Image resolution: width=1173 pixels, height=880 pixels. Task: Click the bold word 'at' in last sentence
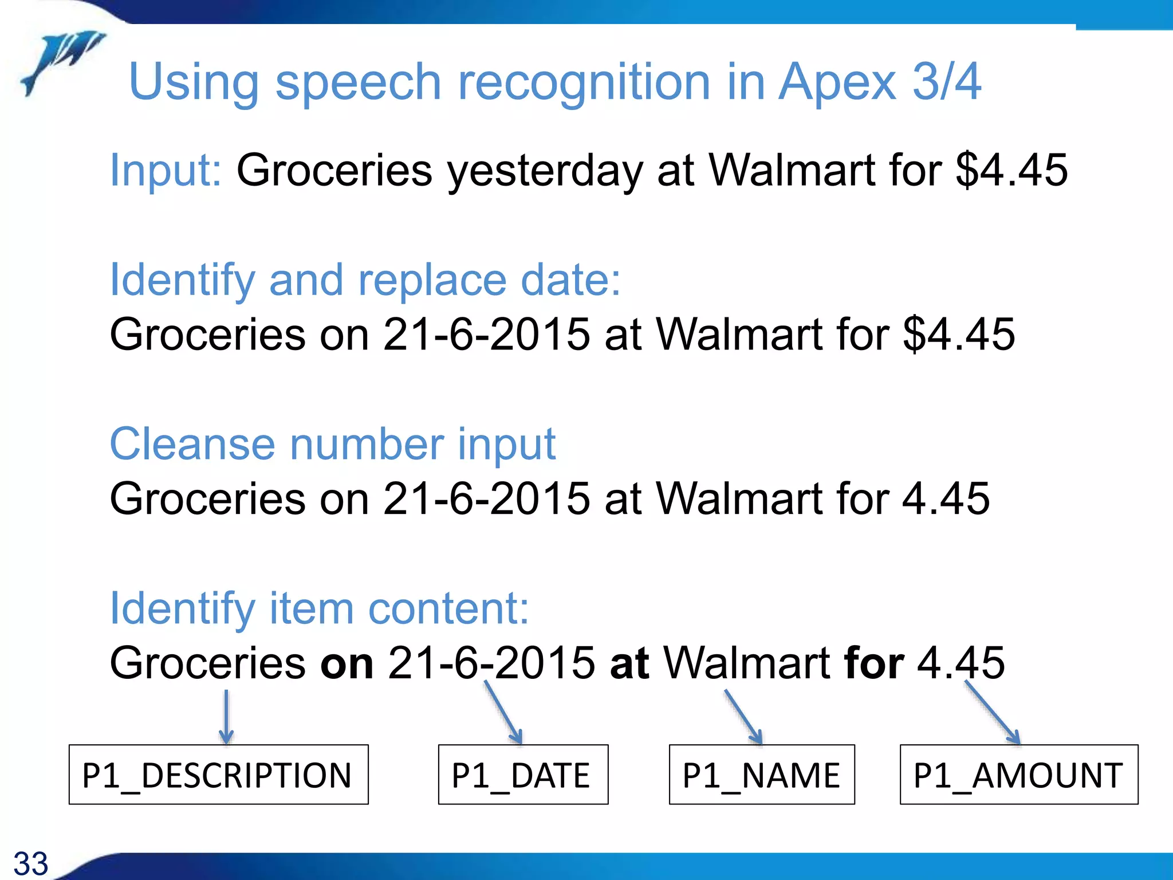[629, 663]
